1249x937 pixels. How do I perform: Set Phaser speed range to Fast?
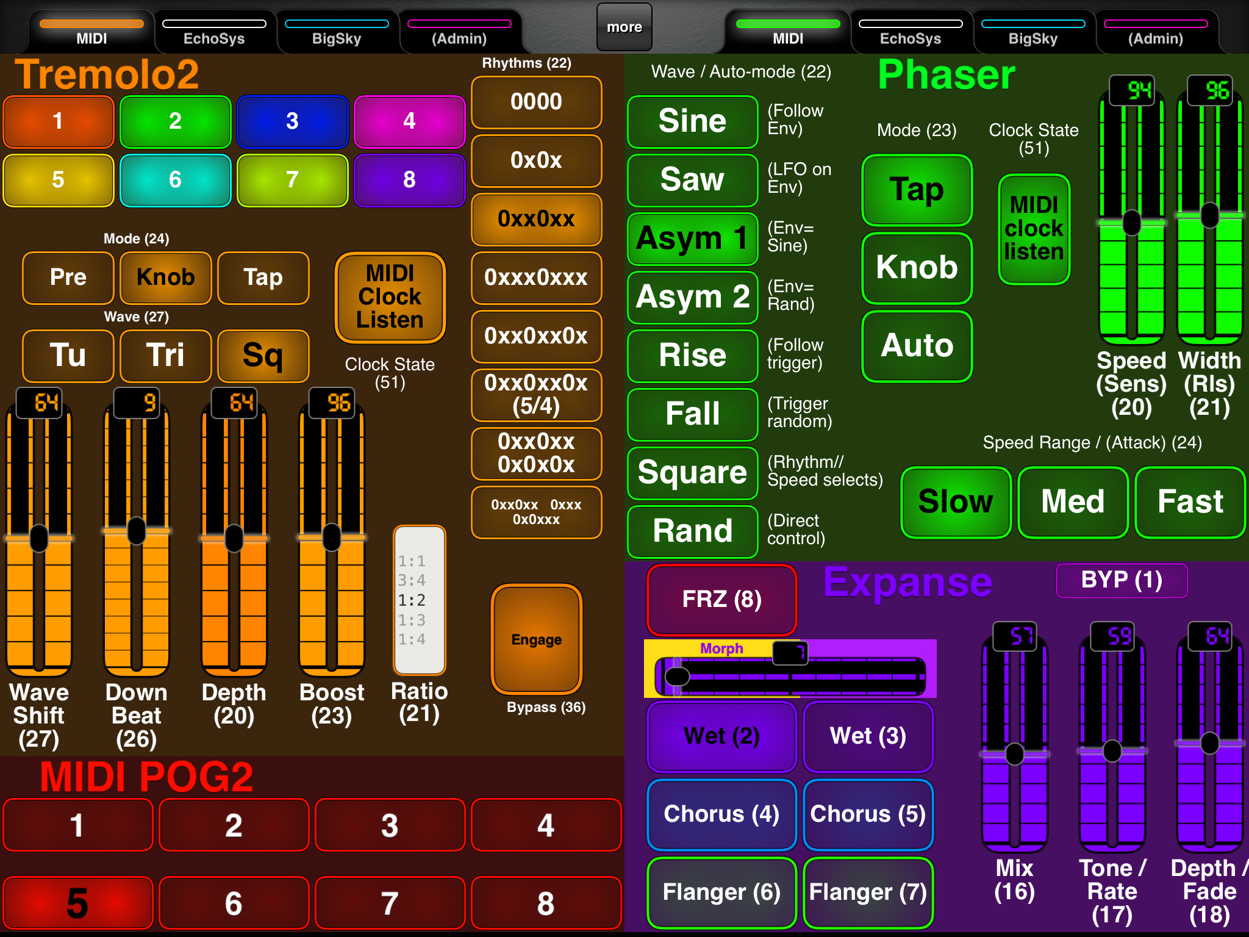(1190, 502)
